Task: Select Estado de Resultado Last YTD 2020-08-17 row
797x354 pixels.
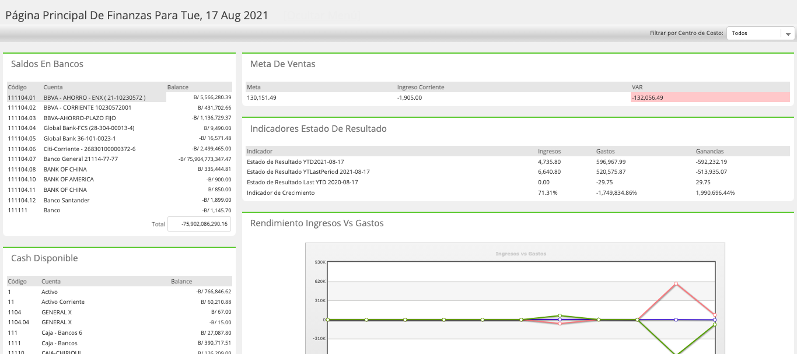Action: point(518,183)
